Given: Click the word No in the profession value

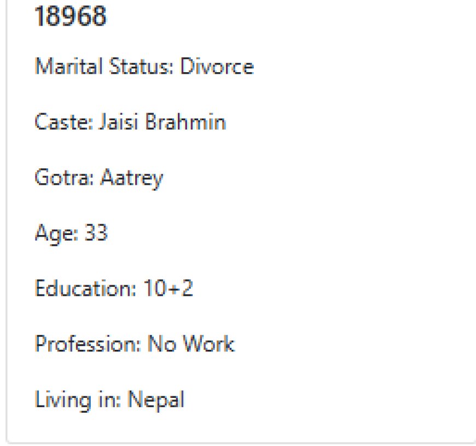Looking at the screenshot, I should (162, 344).
